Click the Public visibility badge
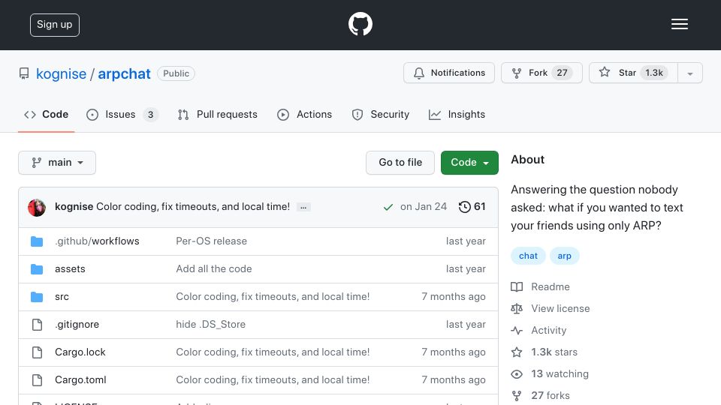The image size is (721, 405). [176, 73]
